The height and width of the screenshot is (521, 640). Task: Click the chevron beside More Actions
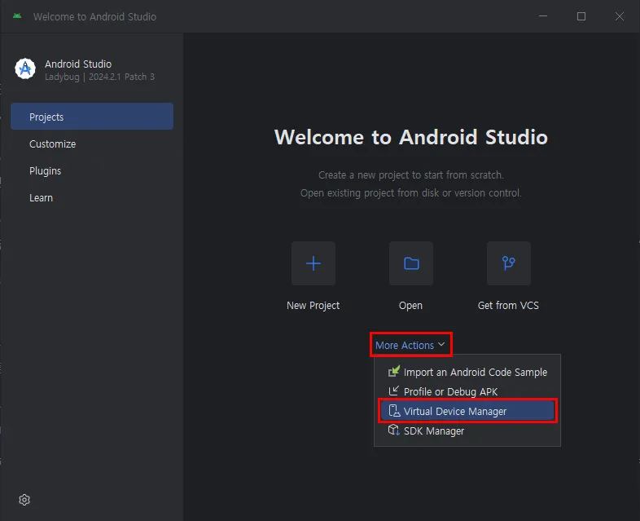point(441,345)
